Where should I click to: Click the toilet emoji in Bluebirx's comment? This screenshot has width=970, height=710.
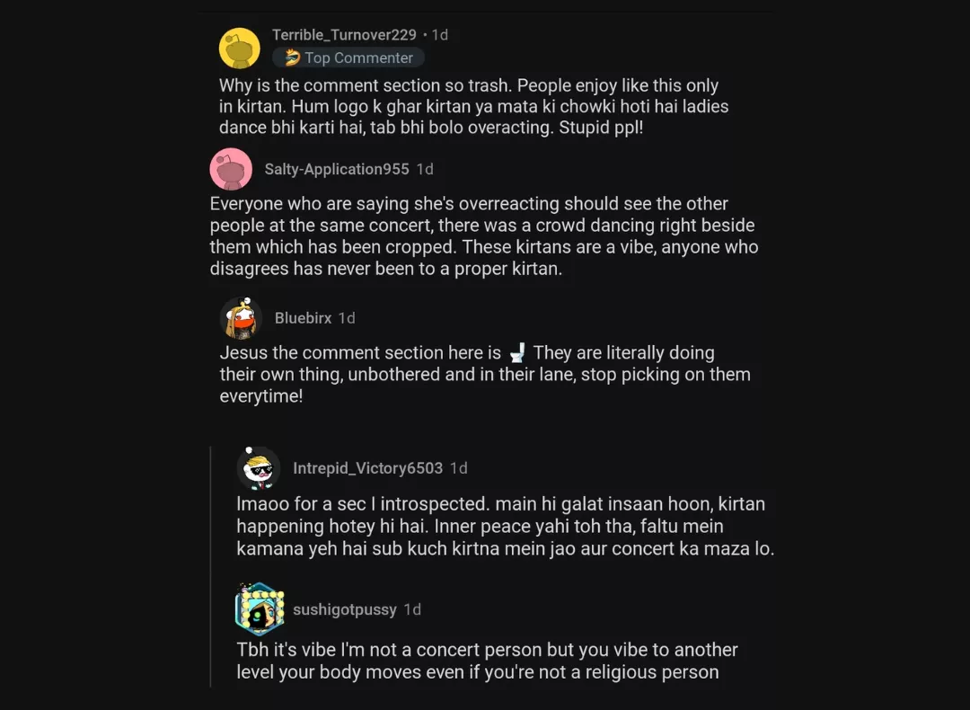coord(516,352)
